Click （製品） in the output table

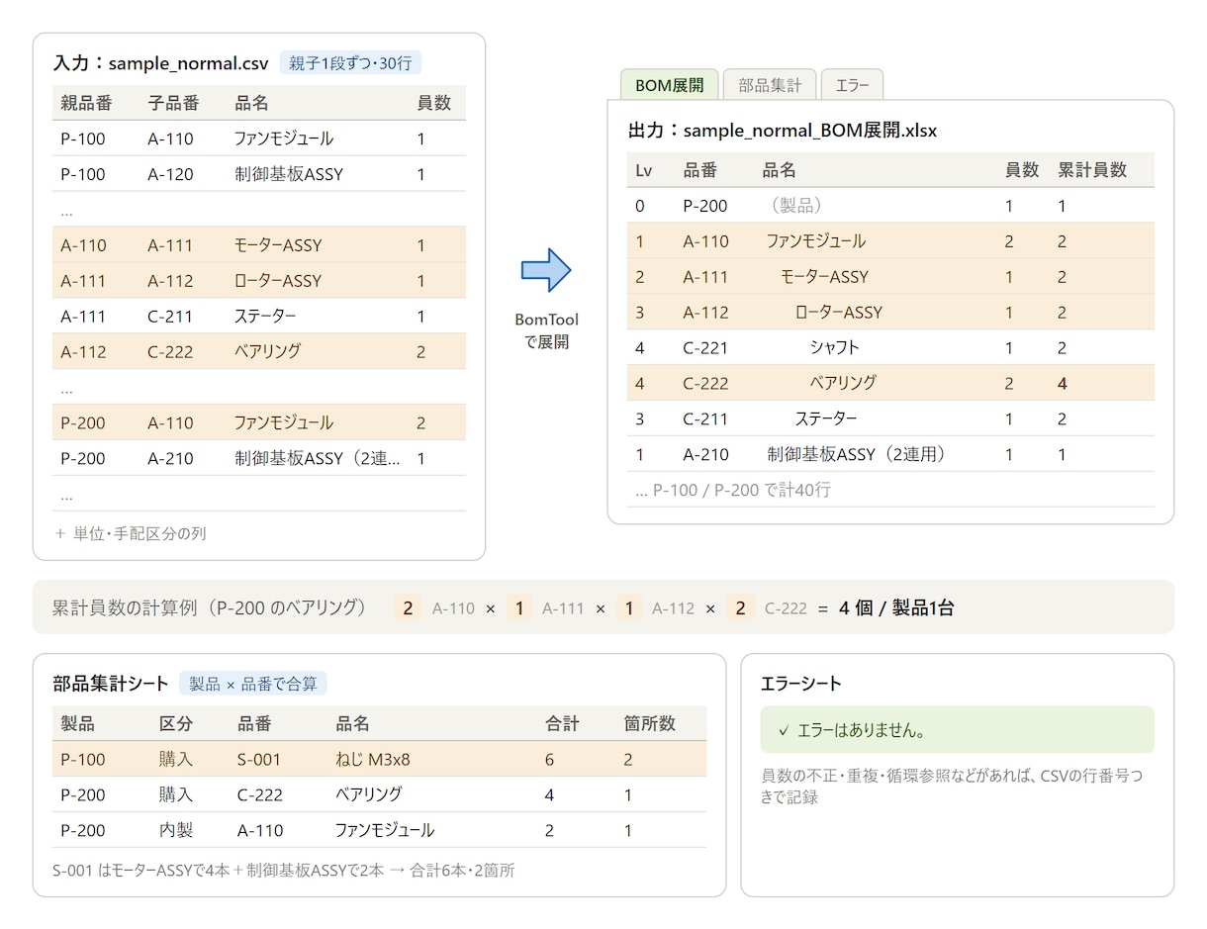click(795, 206)
